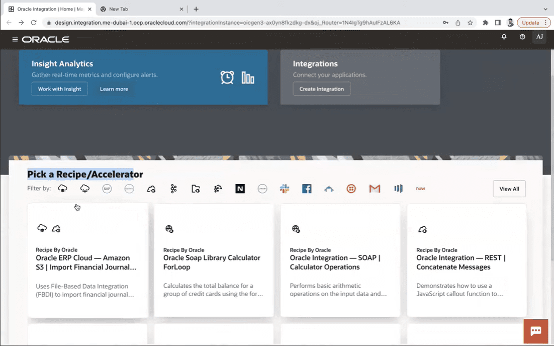Open Oracle Soap Library Calculator ForLoop recipe
Image resolution: width=554 pixels, height=346 pixels.
click(x=214, y=260)
